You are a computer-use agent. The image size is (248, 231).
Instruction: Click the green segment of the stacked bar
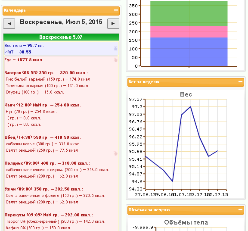point(189,13)
